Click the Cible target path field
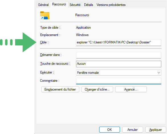Viewport: 167px width, 134px height. [119, 43]
